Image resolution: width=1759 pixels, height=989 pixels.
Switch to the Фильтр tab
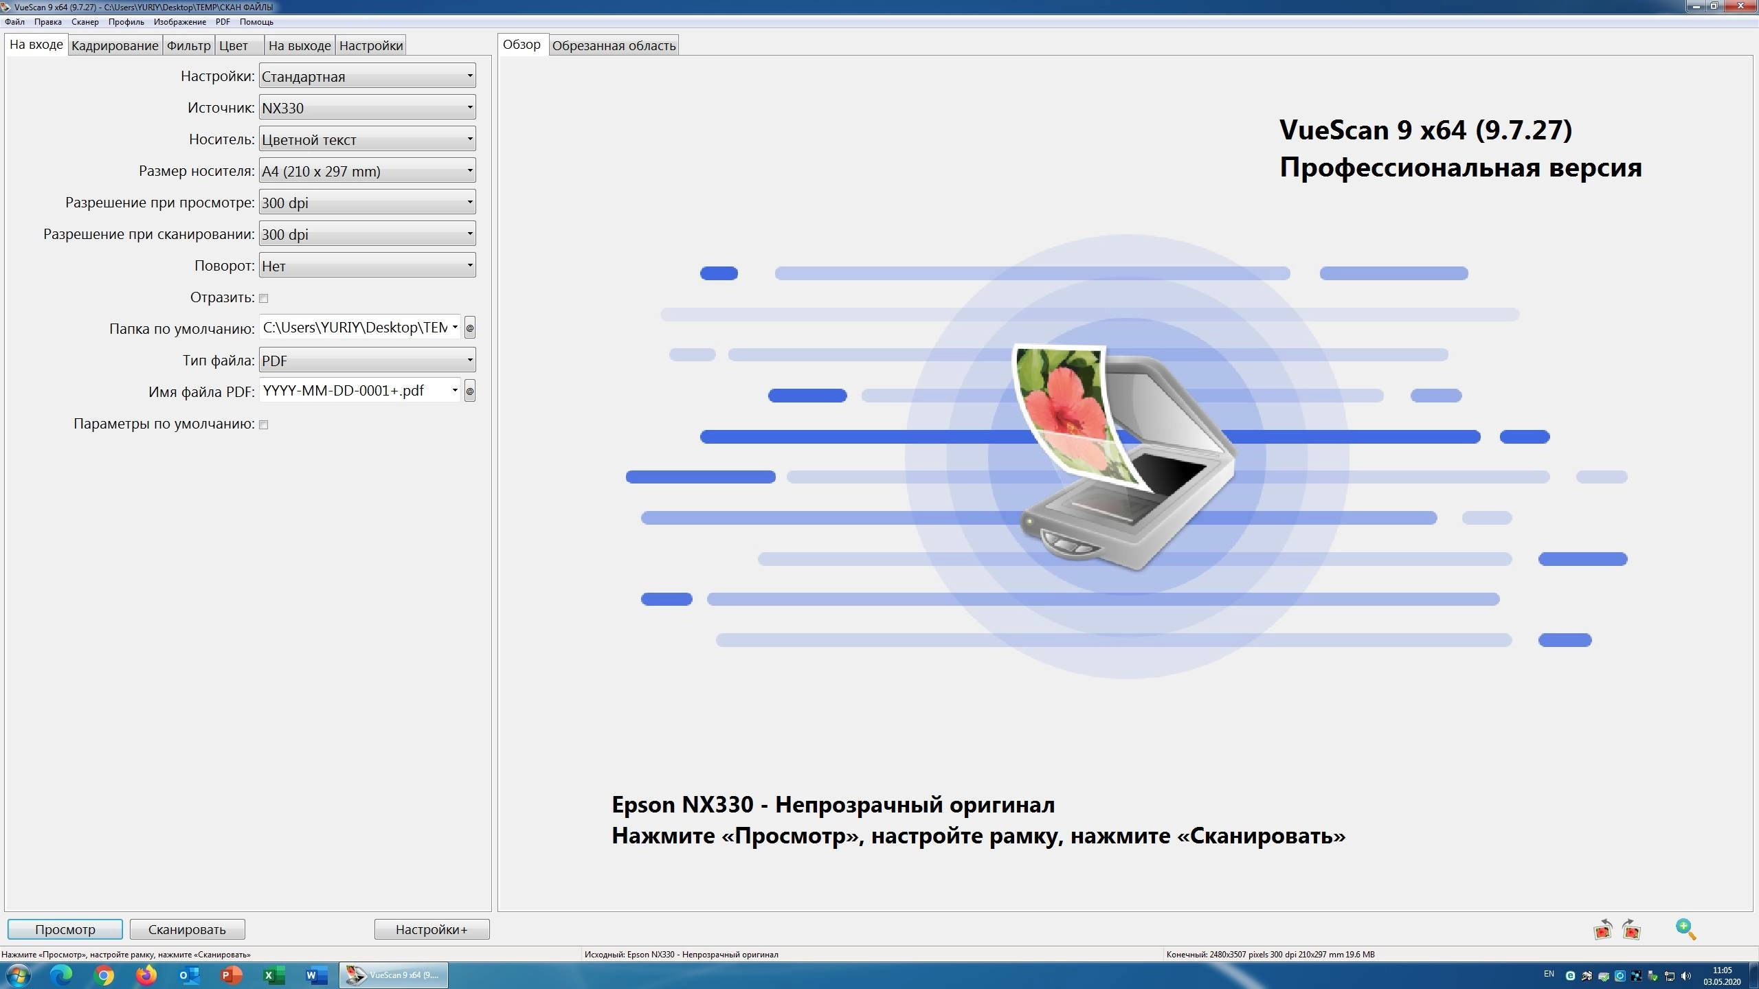pyautogui.click(x=188, y=45)
